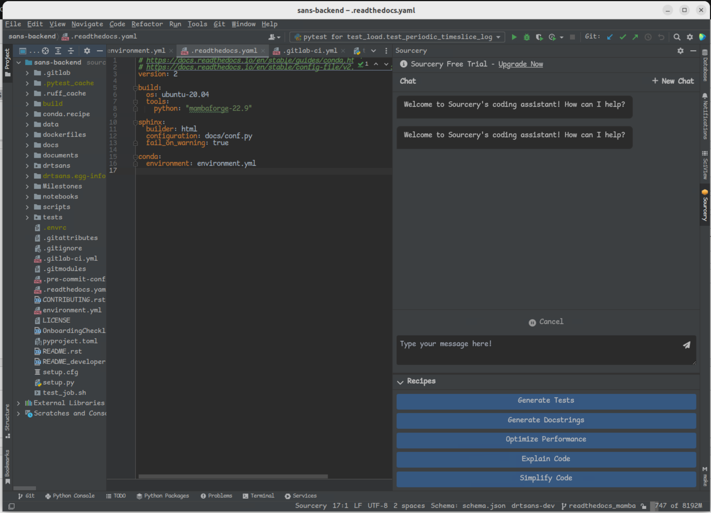This screenshot has width=711, height=513.
Task: Expand the tests folder in project tree
Action: [28, 217]
